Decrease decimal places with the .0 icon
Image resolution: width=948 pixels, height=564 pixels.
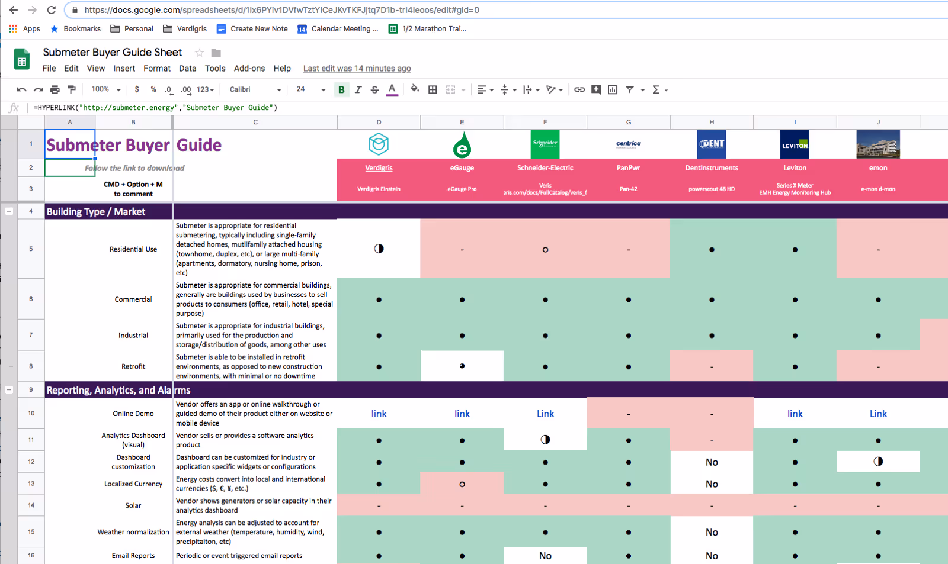click(169, 89)
